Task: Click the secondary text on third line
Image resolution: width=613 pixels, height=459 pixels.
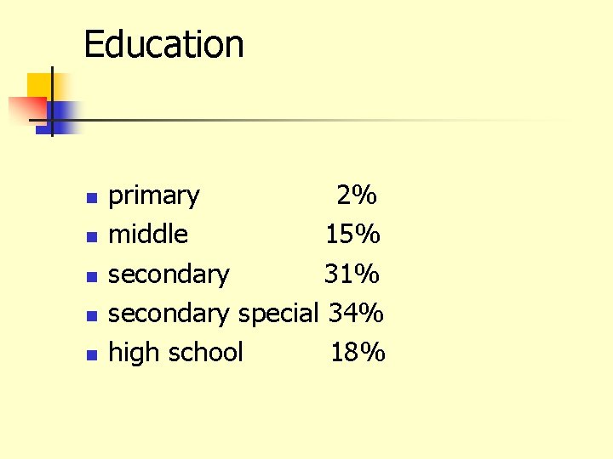Action: click(169, 275)
